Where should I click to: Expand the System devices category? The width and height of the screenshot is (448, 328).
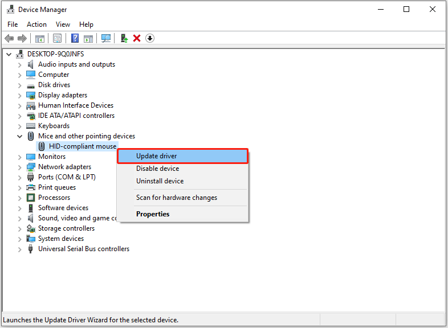[x=19, y=239]
